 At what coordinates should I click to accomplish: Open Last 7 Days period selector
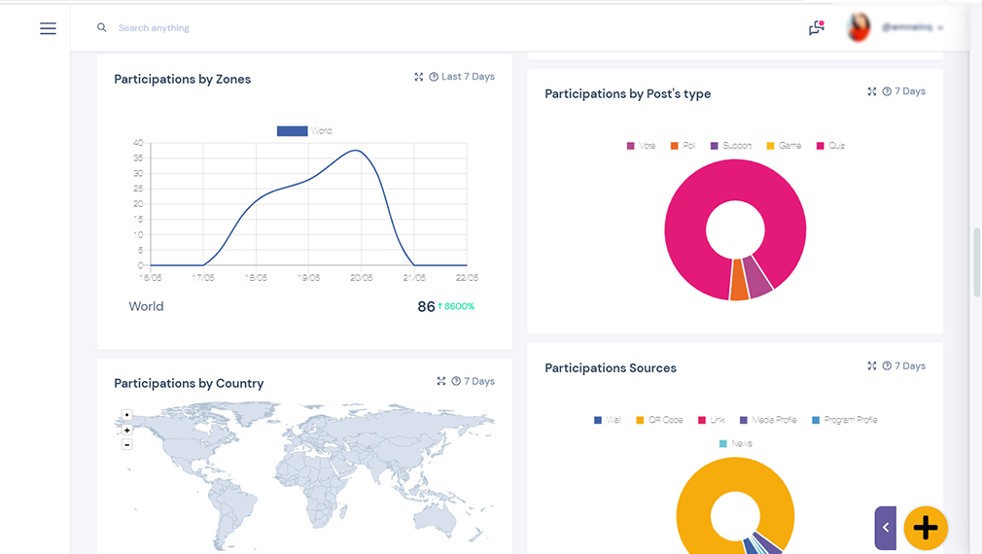(468, 77)
